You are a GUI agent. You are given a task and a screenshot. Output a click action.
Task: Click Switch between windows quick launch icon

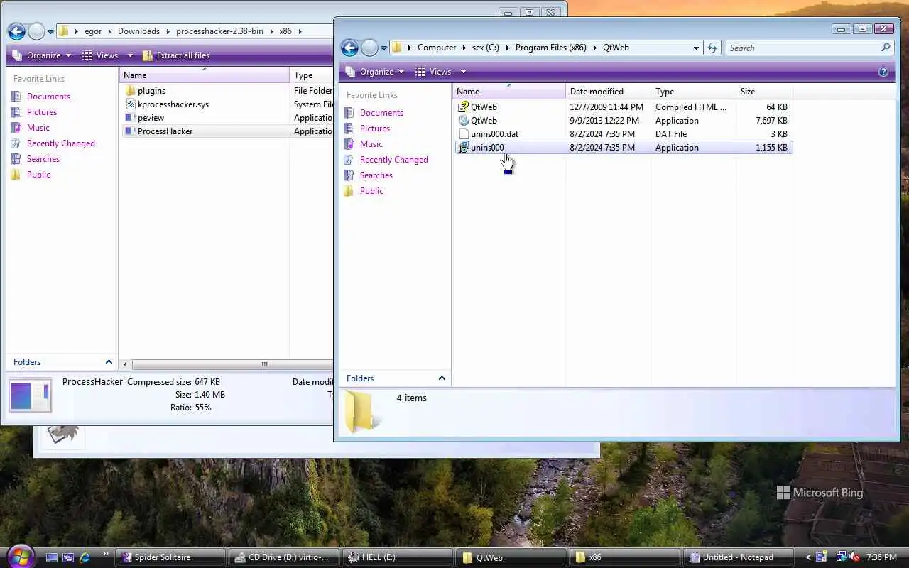[x=68, y=557]
